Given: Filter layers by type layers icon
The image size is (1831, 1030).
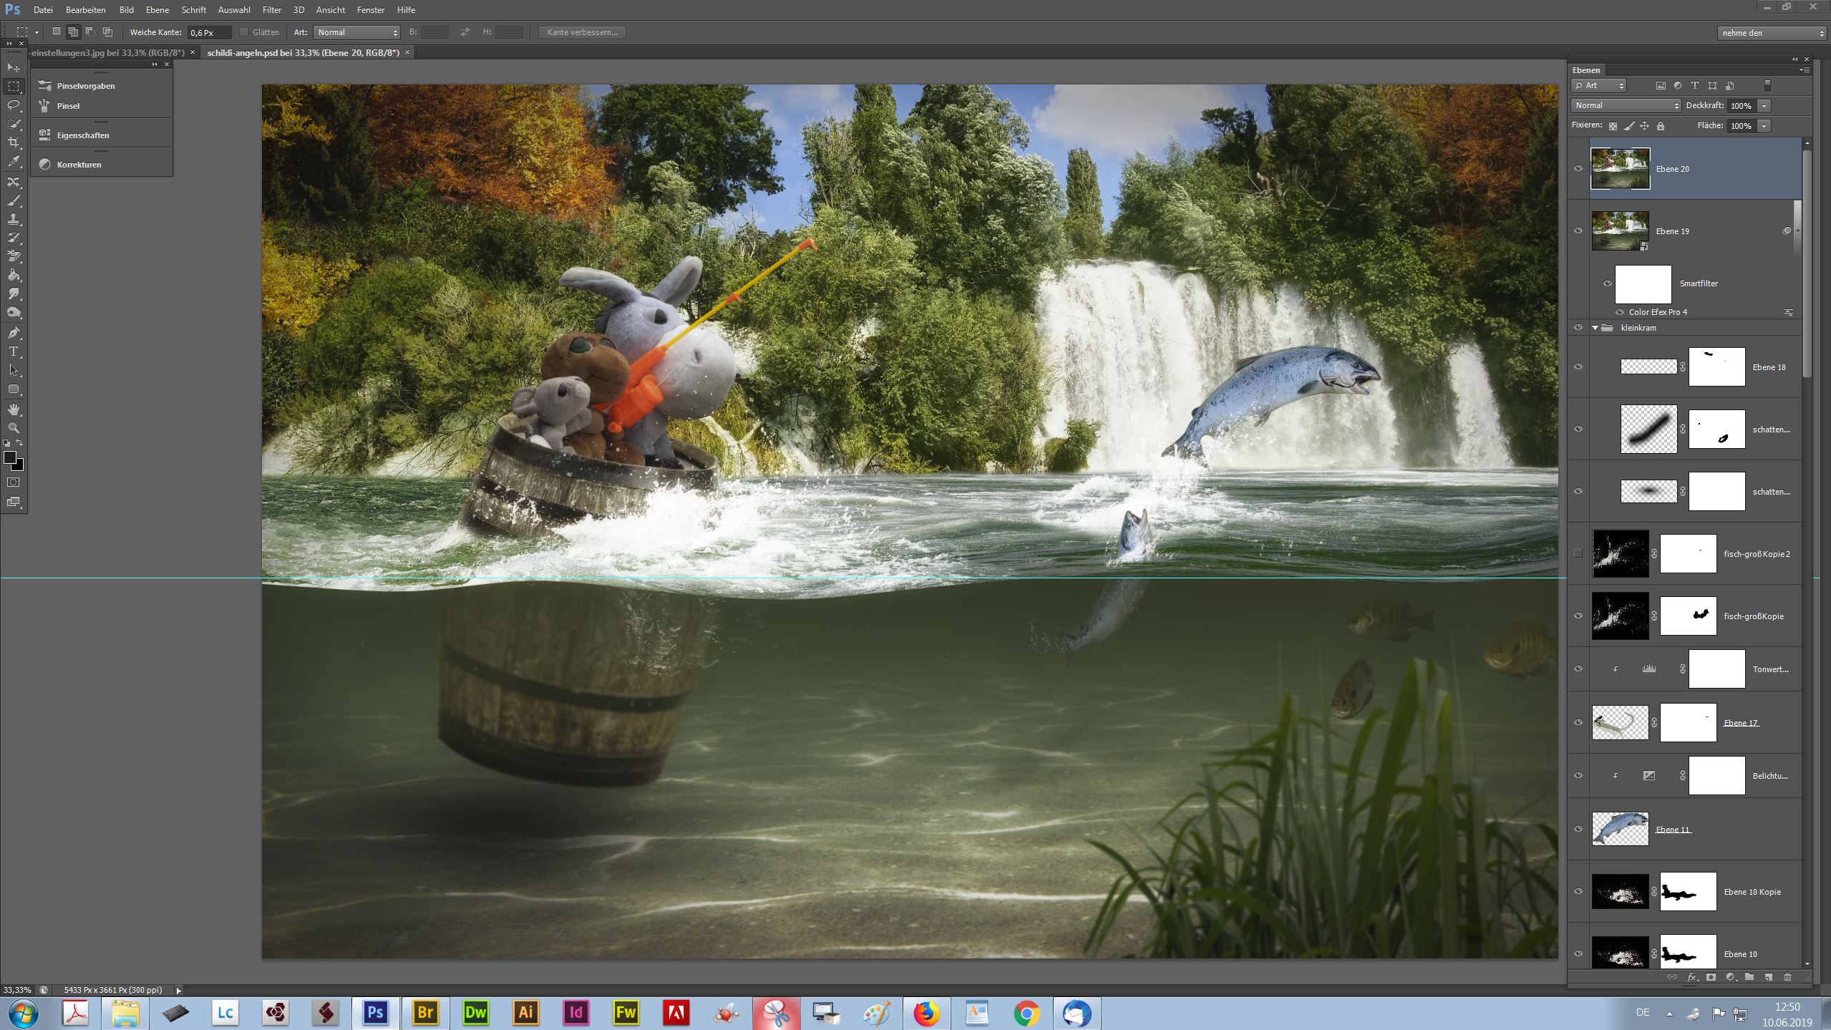Looking at the screenshot, I should [x=1695, y=86].
